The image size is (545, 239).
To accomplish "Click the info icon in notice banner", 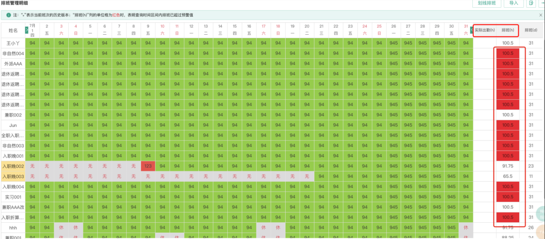I will pyautogui.click(x=9, y=15).
